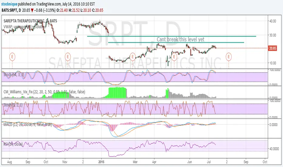Click the −0.68 (−3.19%) change text
Screen dimensions: 283x167
pyautogui.click(x=45, y=10)
